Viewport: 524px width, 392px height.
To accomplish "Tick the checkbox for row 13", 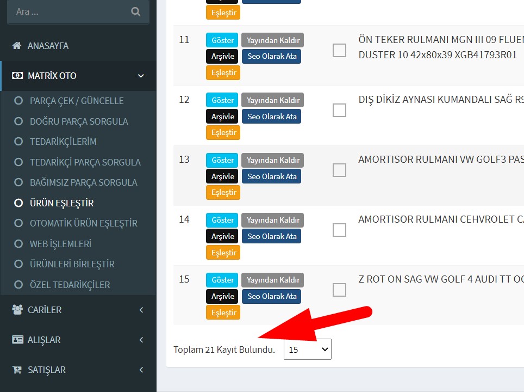I will [339, 170].
